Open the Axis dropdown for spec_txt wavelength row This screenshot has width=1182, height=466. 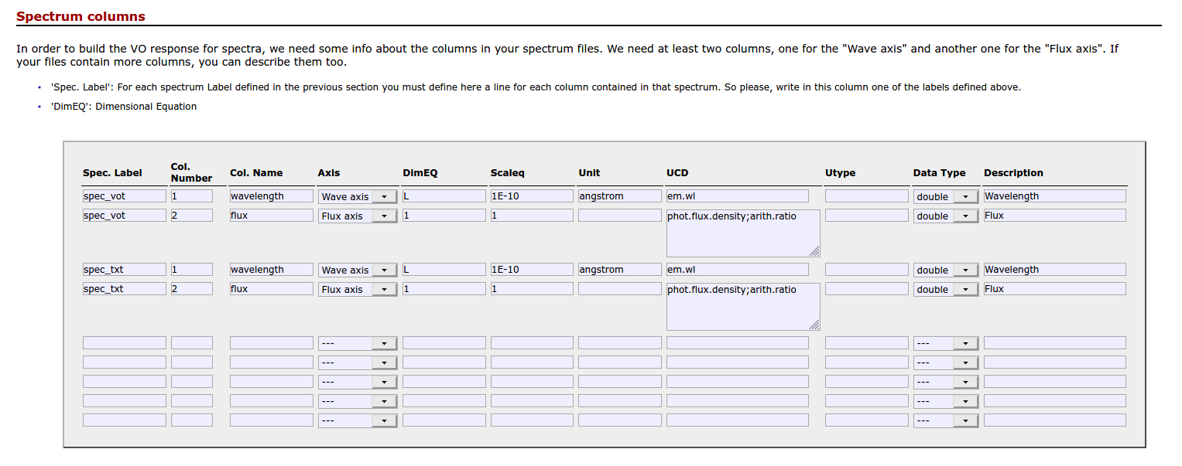coord(358,270)
